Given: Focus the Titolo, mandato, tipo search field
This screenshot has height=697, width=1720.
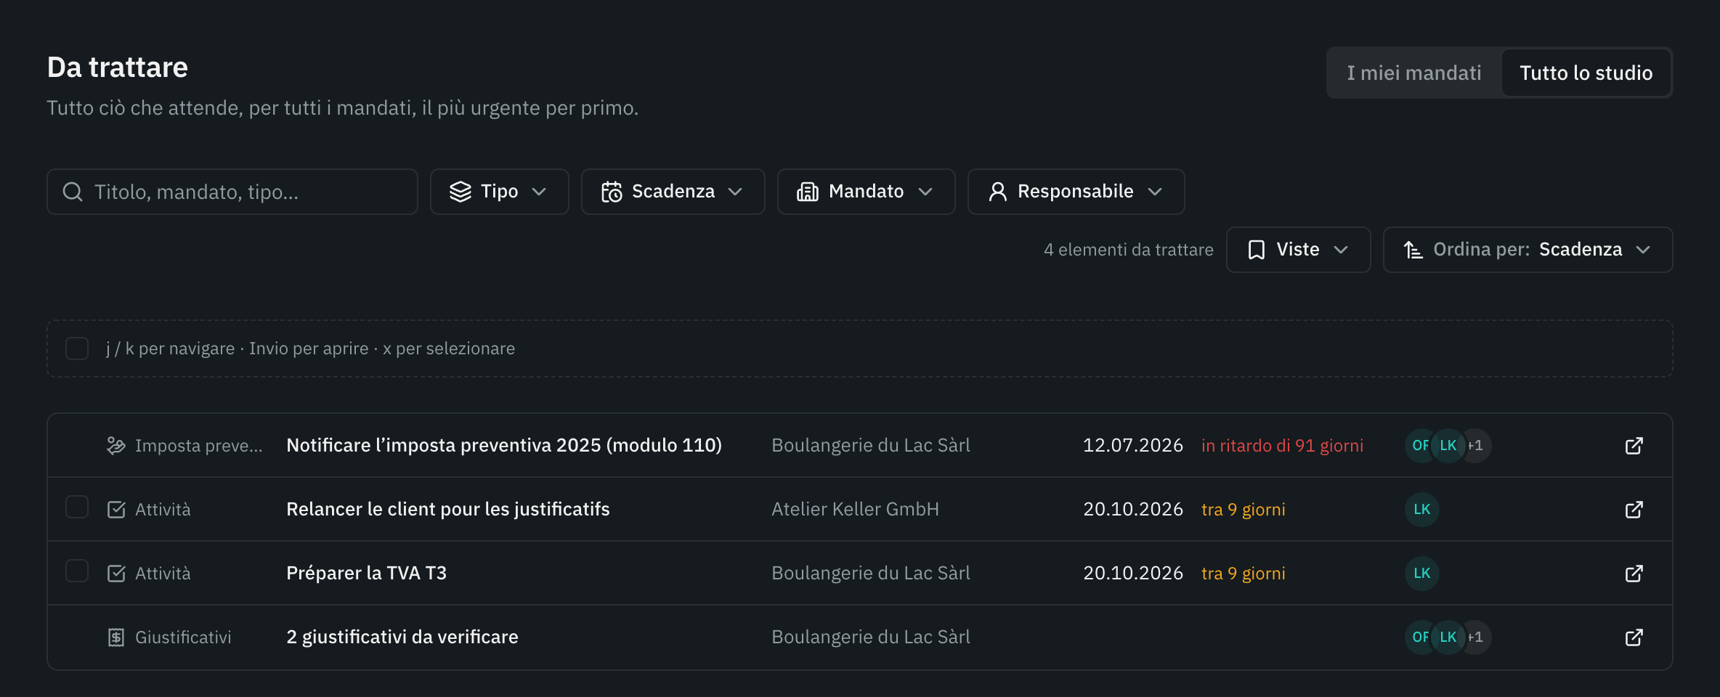Looking at the screenshot, I should pyautogui.click(x=232, y=192).
